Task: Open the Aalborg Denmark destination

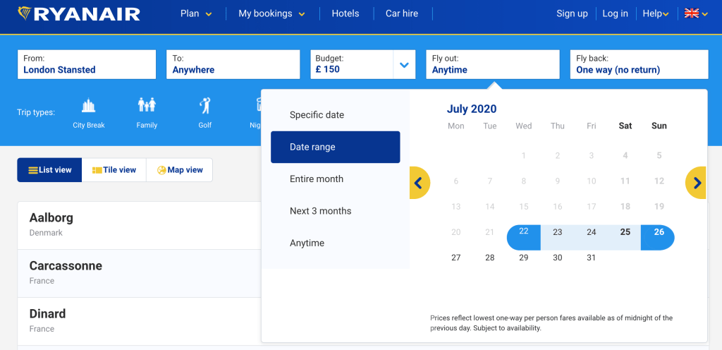Action: pos(141,224)
